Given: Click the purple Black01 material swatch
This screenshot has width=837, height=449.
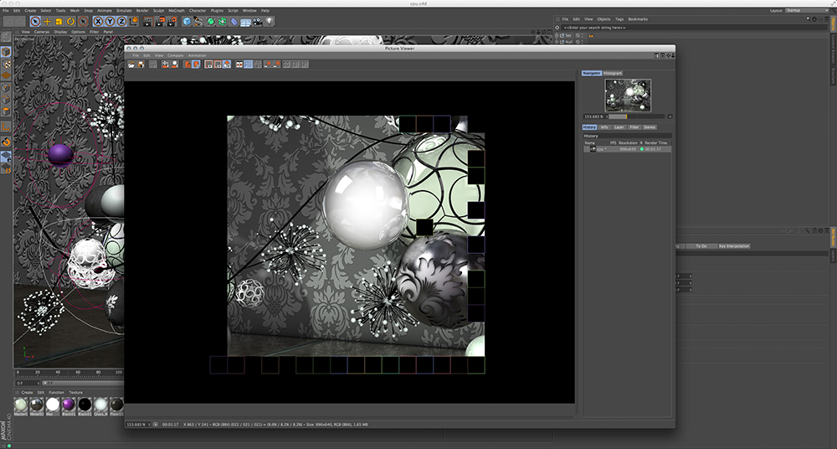Looking at the screenshot, I should point(69,405).
